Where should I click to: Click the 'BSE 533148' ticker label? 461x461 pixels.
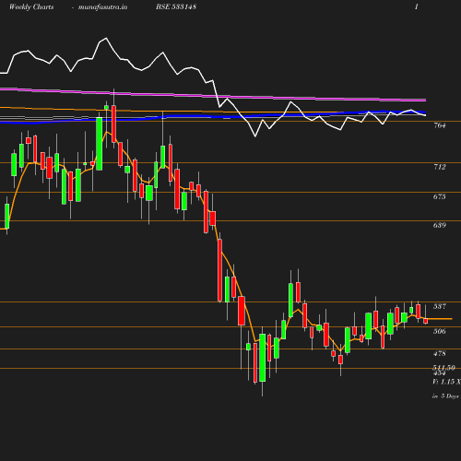(176, 7)
